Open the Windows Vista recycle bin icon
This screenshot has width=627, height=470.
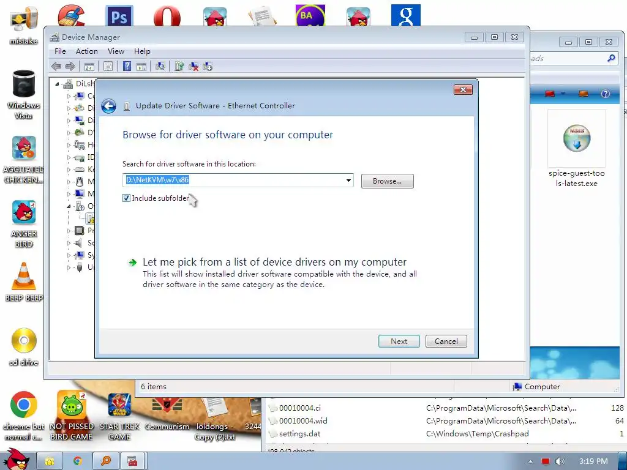click(24, 94)
